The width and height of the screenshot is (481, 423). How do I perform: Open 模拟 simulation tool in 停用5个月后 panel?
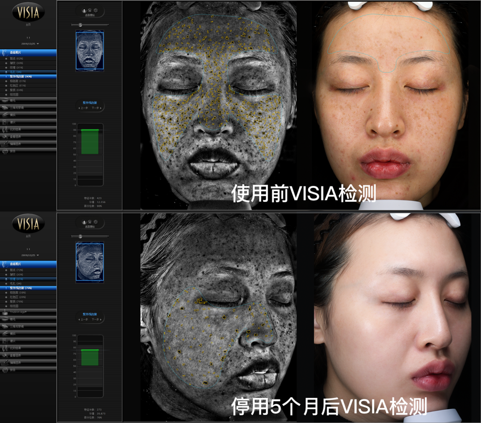28,334
